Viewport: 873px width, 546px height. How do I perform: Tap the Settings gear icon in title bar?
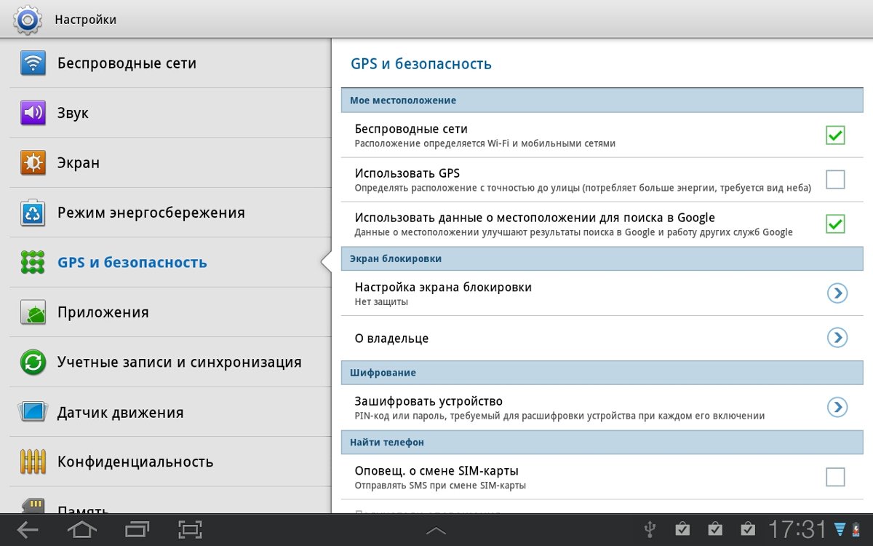28,19
